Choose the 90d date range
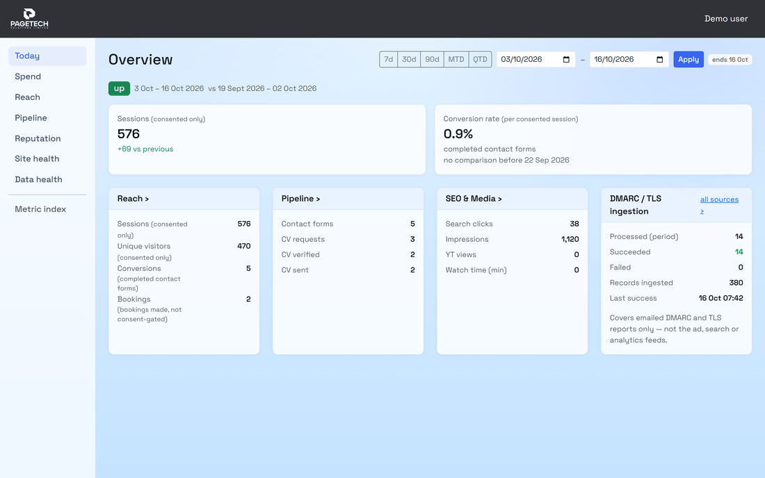 432,60
